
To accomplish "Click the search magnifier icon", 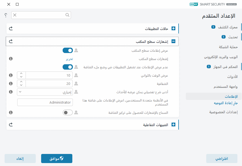I will click(x=67, y=15).
